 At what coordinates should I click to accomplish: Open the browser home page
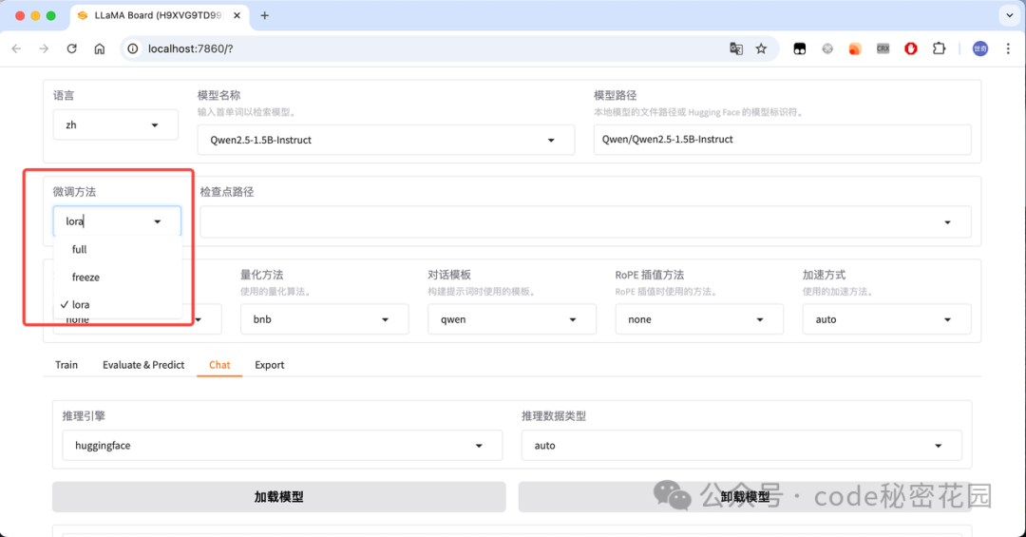tap(100, 48)
